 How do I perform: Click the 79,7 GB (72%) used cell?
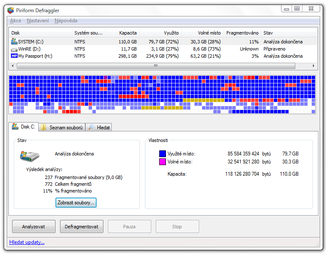coord(163,42)
